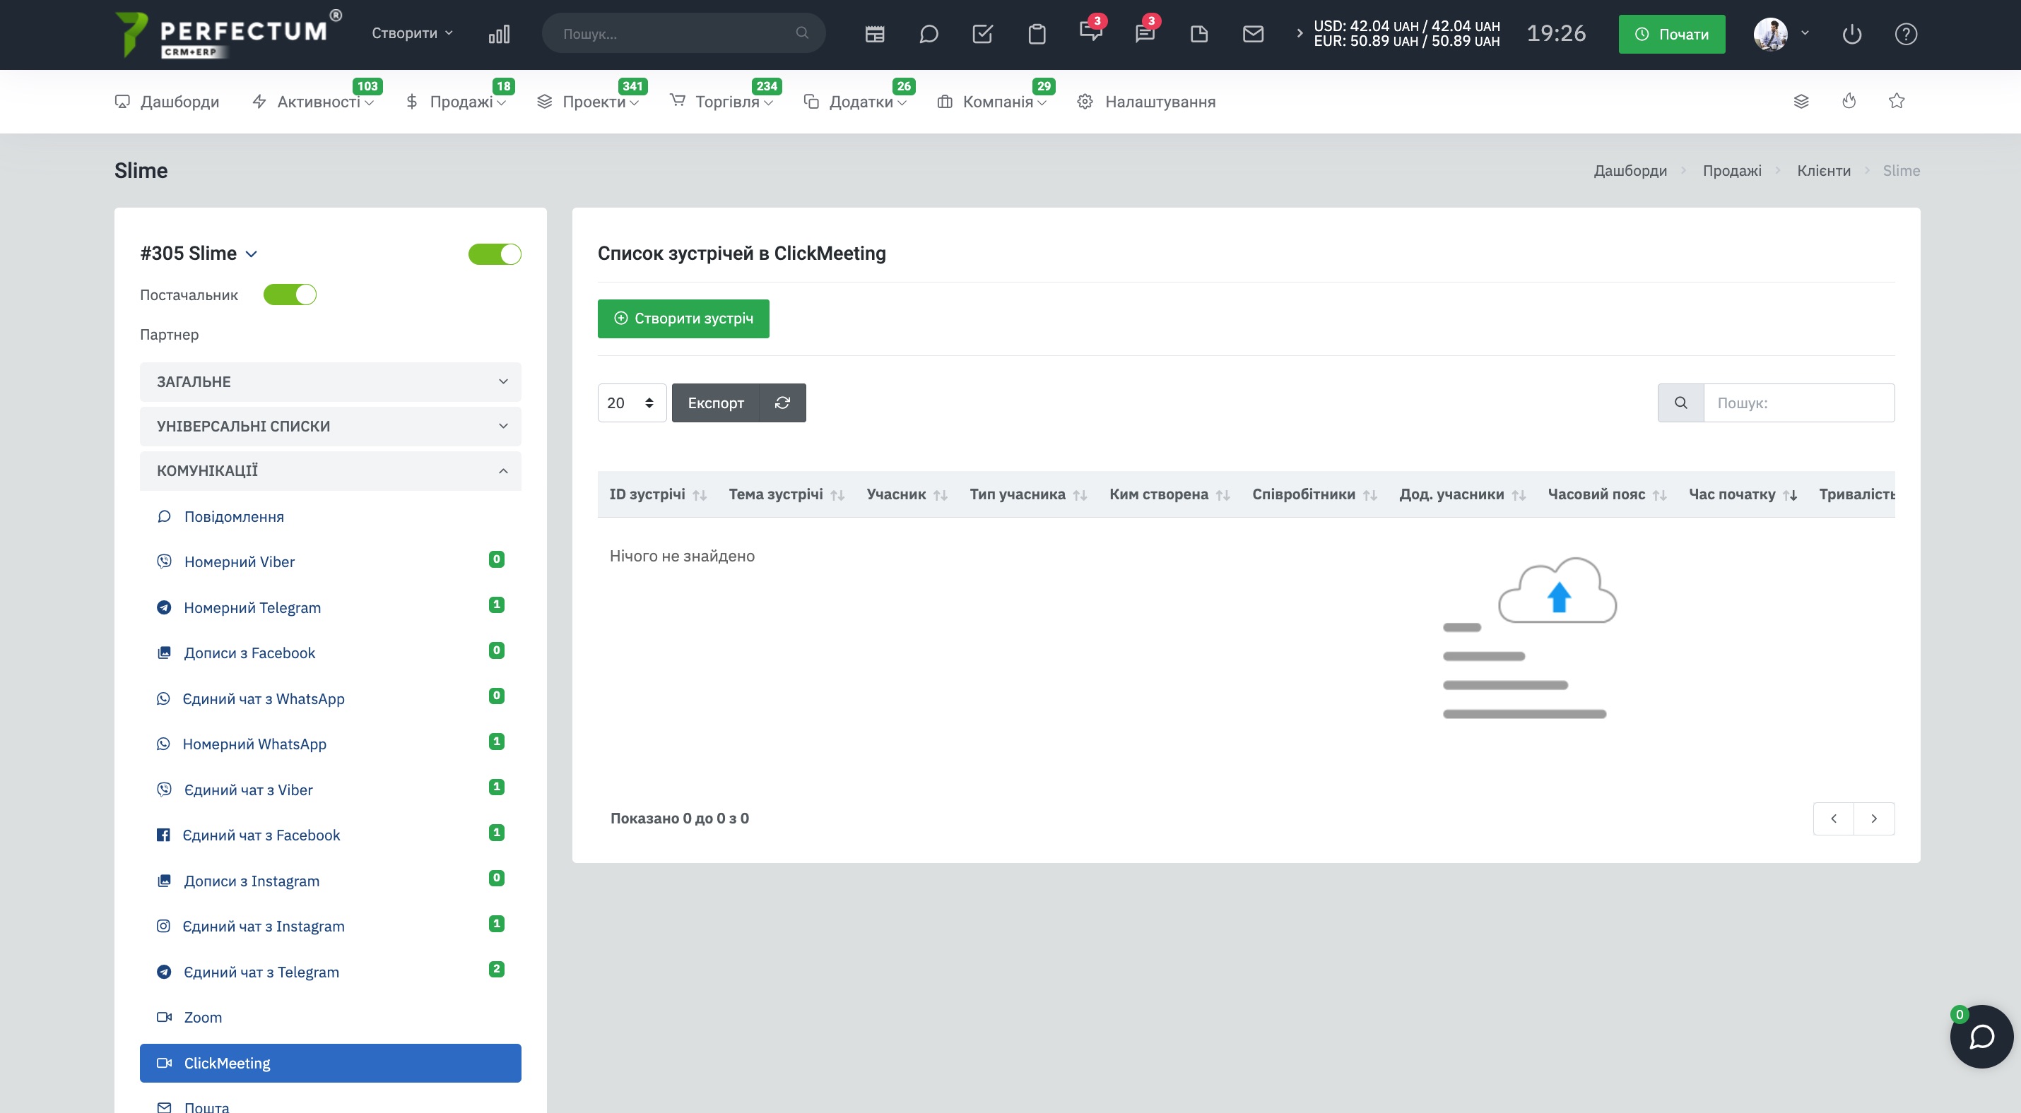
Task: Open the Створити dropdown
Action: (x=412, y=33)
